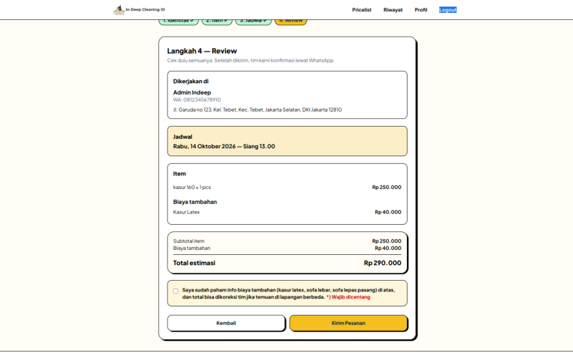Click the Total estimasi label

click(x=194, y=263)
